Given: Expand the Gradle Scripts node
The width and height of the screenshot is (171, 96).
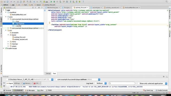Looking at the screenshot, I should pos(3,49).
